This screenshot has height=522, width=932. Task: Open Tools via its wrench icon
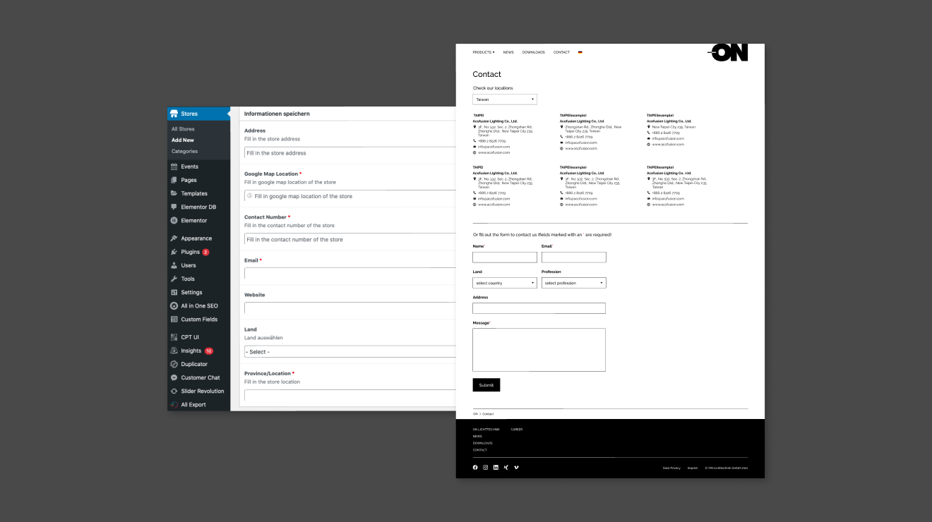tap(174, 279)
